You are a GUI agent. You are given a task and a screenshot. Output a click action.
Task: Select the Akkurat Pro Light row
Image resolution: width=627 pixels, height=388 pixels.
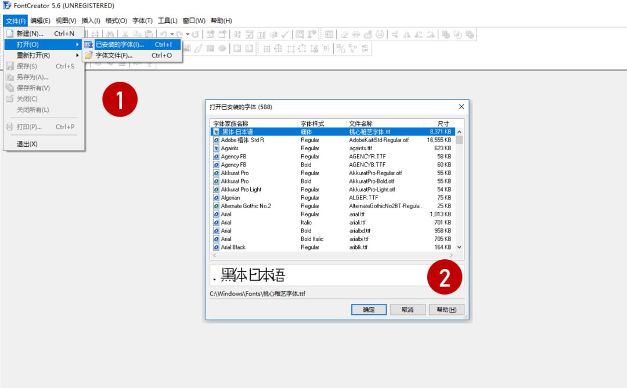click(333, 190)
